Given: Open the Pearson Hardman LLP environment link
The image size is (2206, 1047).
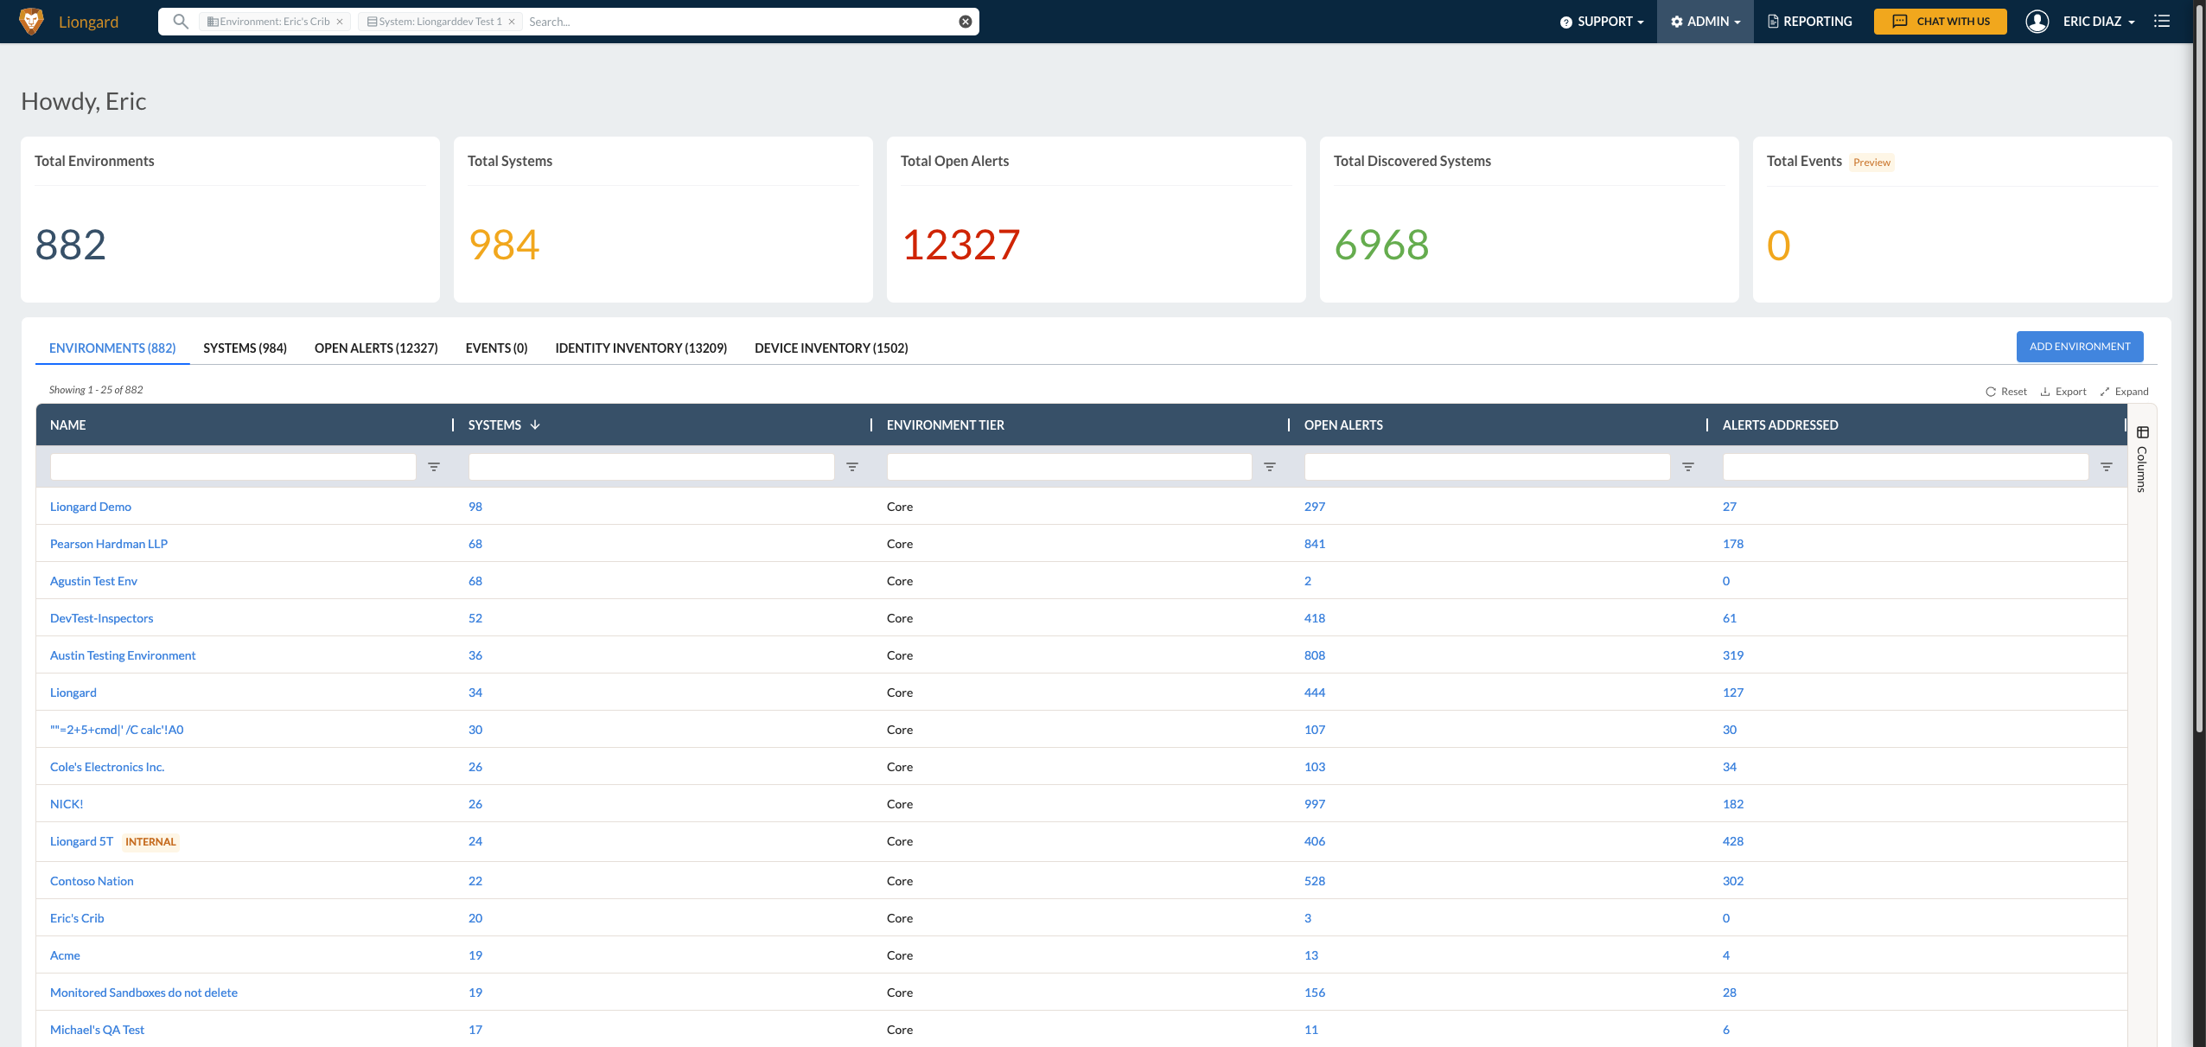Looking at the screenshot, I should tap(109, 544).
